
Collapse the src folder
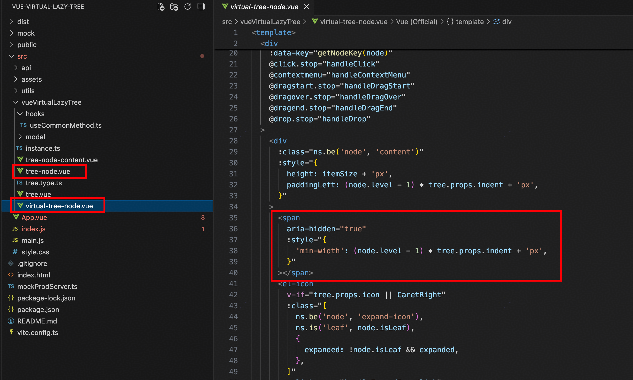pos(22,56)
